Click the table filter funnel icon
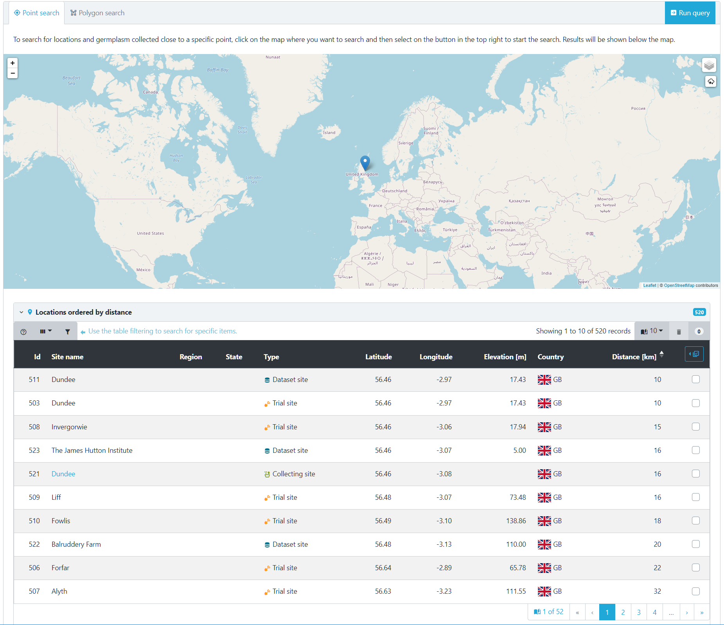Viewport: 724px width, 625px height. (67, 331)
